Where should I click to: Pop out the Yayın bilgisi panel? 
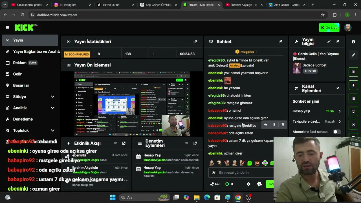pyautogui.click(x=337, y=41)
